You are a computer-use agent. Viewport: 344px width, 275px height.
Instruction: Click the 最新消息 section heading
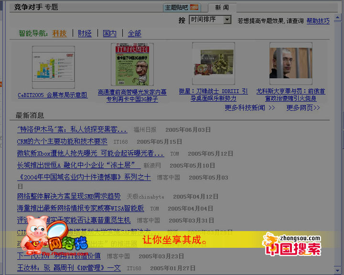pyautogui.click(x=30, y=116)
